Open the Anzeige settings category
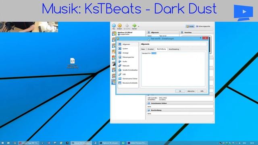 pos(128,53)
